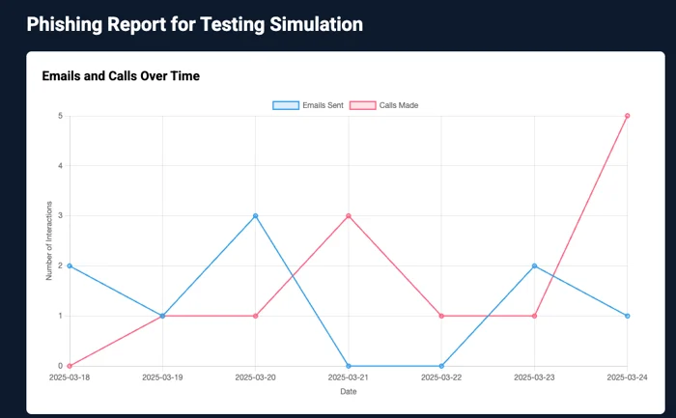The height and width of the screenshot is (418, 676).
Task: Select Calls Made point on 2025-03-23
Action: pos(535,316)
